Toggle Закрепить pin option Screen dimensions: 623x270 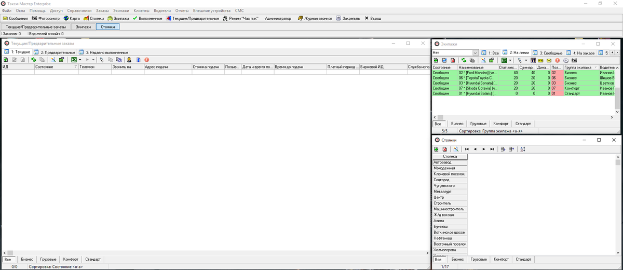click(x=347, y=18)
